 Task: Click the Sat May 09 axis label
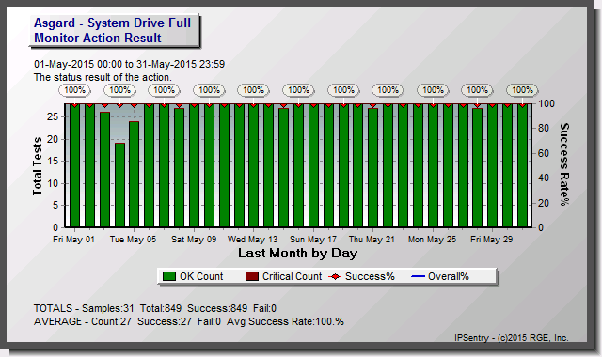coord(194,240)
